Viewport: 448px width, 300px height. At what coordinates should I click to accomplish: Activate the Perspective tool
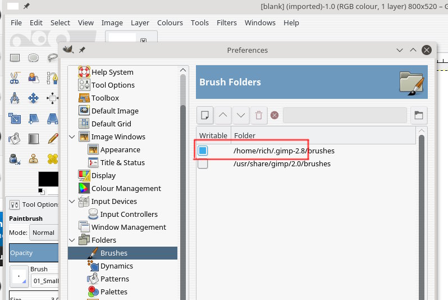point(53,119)
